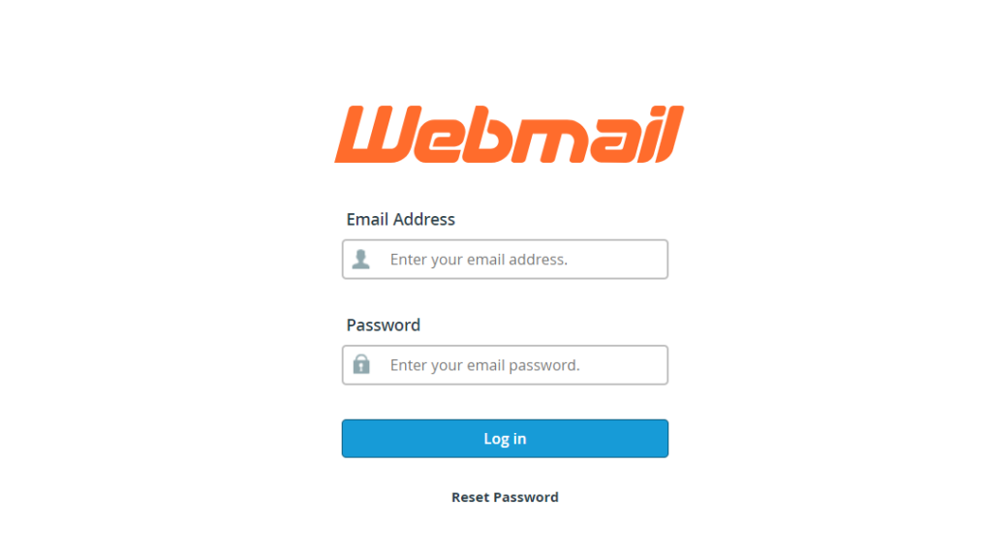Select the 'Enter your email password.' placeholder

(x=484, y=365)
